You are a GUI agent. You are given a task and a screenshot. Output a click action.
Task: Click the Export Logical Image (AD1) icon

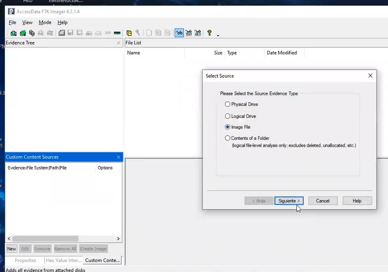[80, 33]
